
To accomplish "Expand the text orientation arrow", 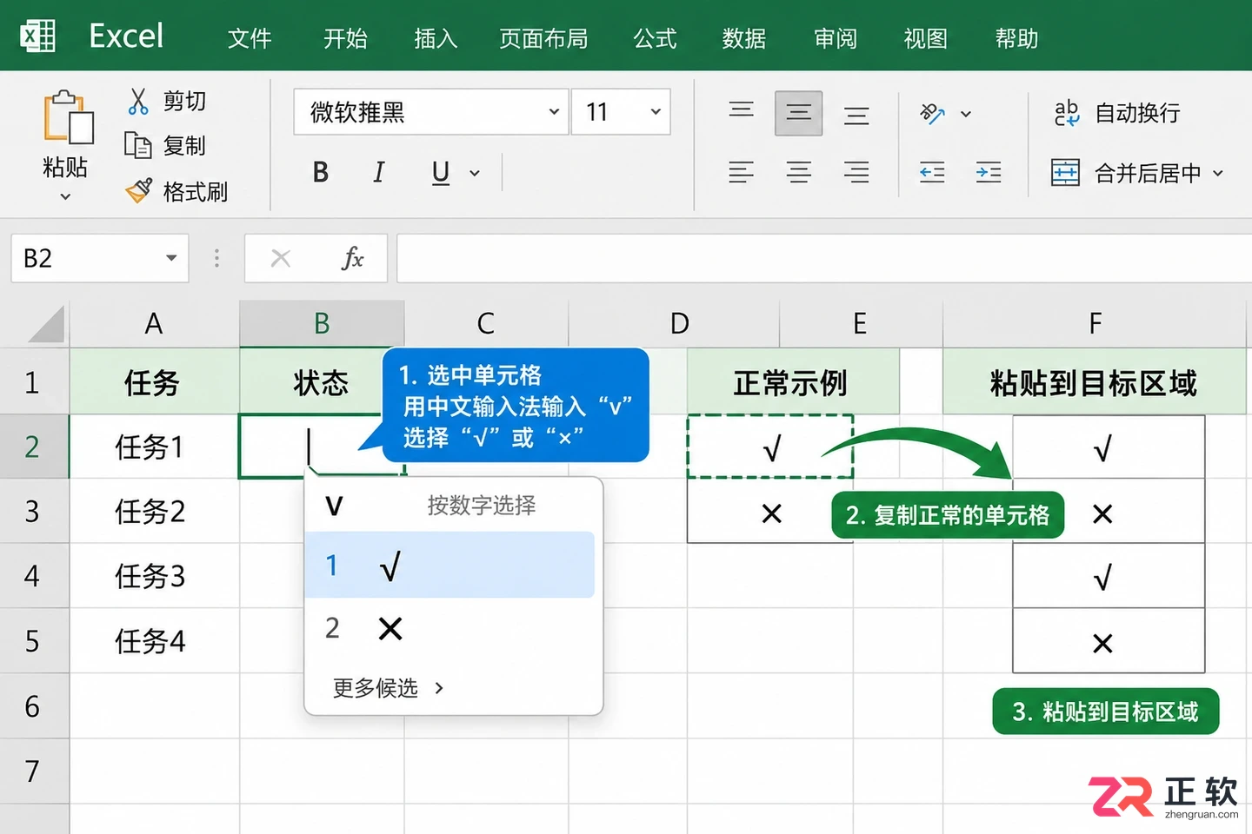I will (966, 114).
